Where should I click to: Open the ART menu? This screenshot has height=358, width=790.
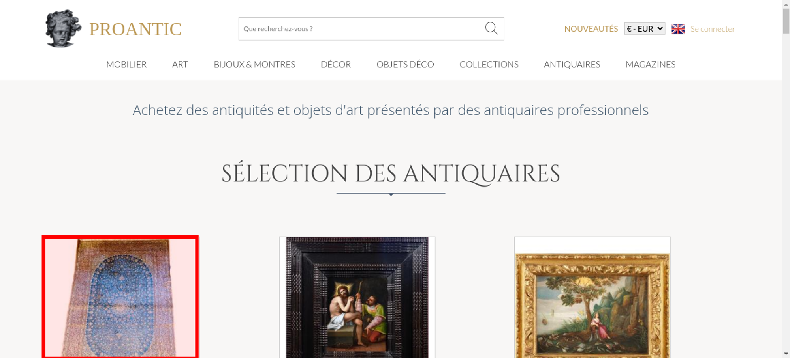180,64
